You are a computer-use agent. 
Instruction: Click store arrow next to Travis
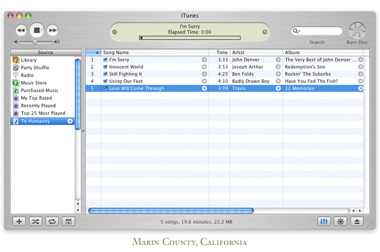[x=278, y=88]
